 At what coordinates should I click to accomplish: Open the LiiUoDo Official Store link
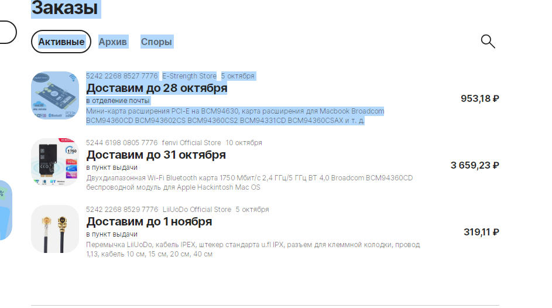pos(197,210)
